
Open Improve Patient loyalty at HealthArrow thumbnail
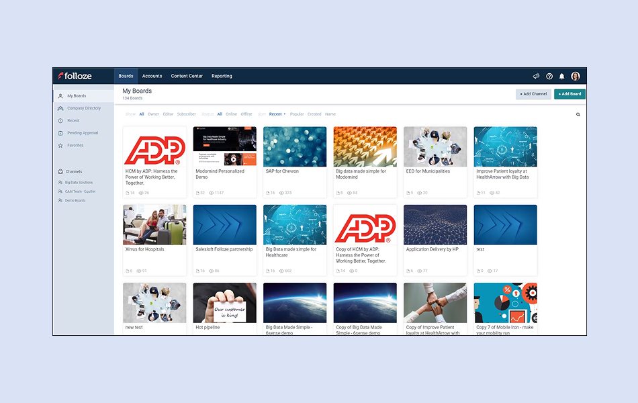click(x=505, y=146)
